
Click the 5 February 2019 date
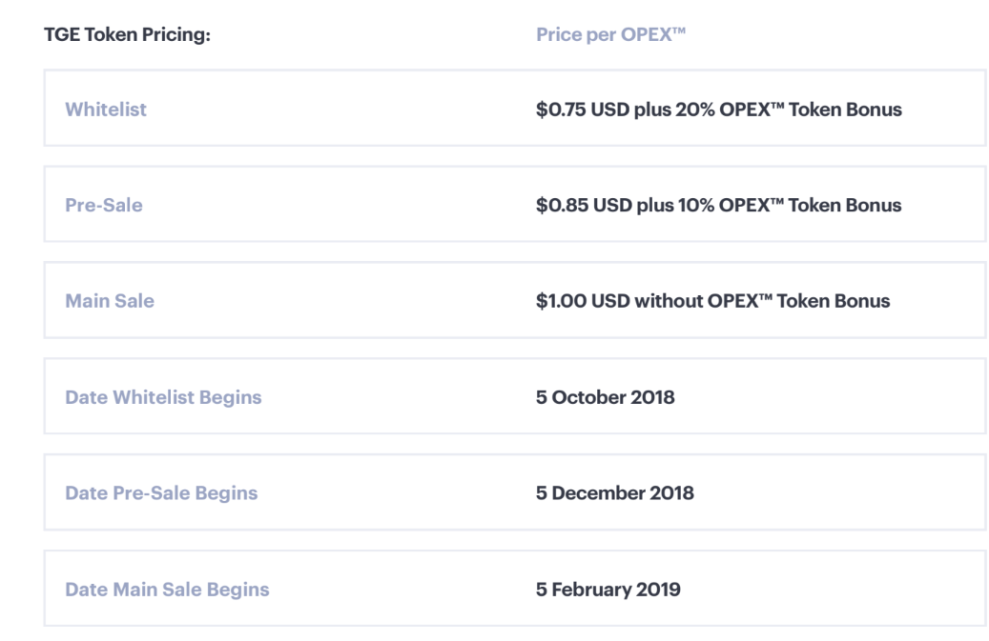pos(608,590)
